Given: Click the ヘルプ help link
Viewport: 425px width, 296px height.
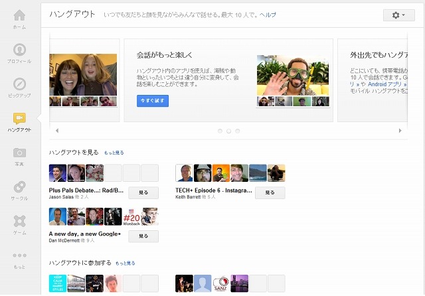Looking at the screenshot, I should 268,15.
